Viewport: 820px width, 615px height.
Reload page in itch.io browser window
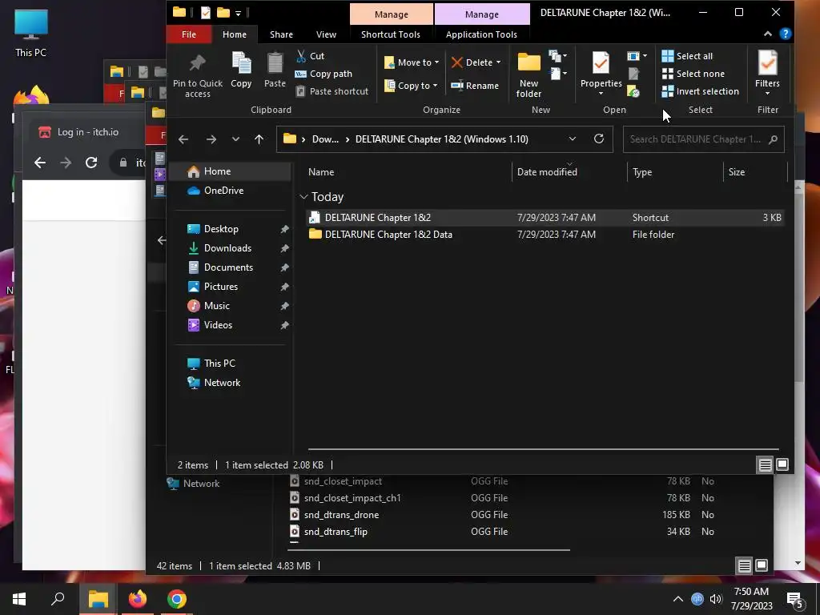(91, 163)
